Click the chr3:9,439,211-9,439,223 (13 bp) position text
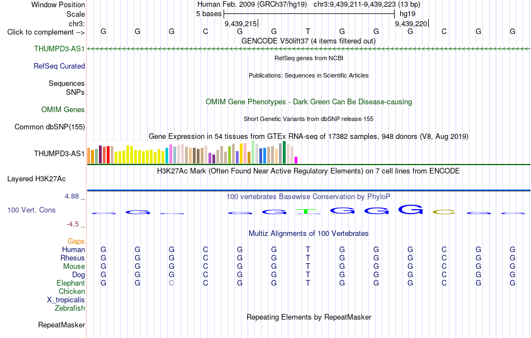Viewport: 531px width, 338px height. point(367,4)
